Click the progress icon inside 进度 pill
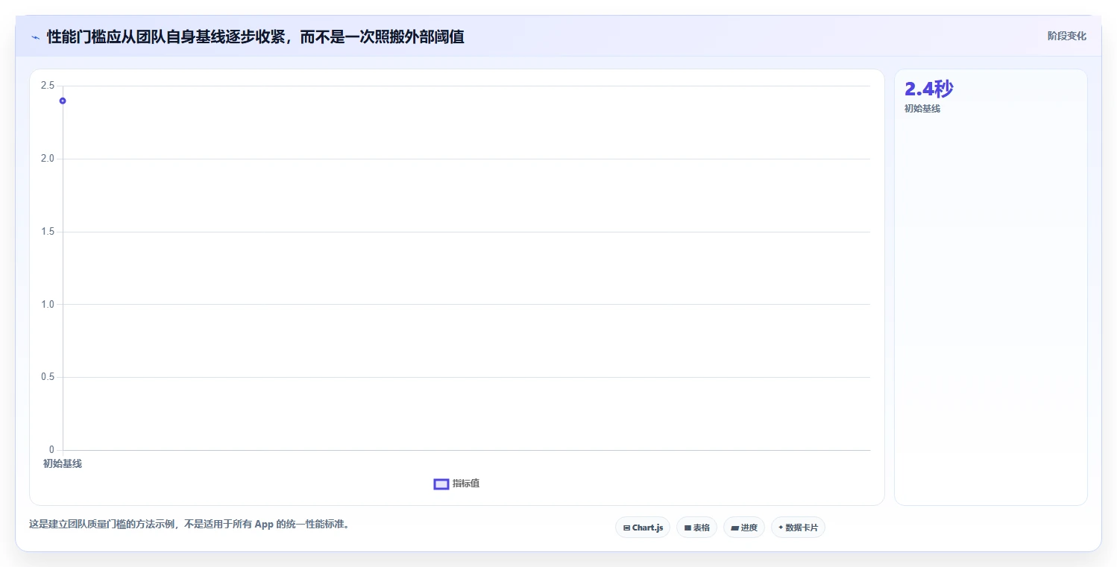This screenshot has height=567, width=1117. pyautogui.click(x=734, y=528)
